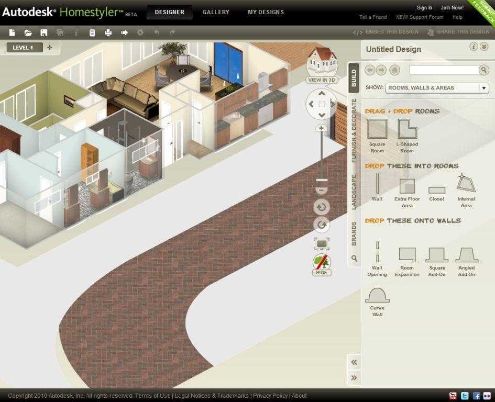Open the Brands vertical tab

tap(354, 234)
